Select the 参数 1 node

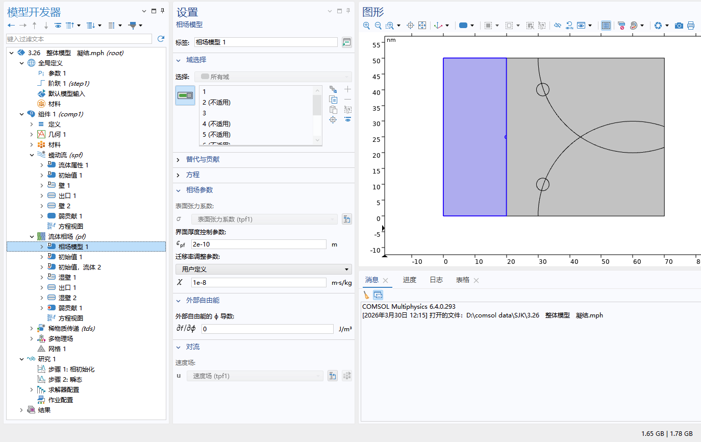[57, 73]
